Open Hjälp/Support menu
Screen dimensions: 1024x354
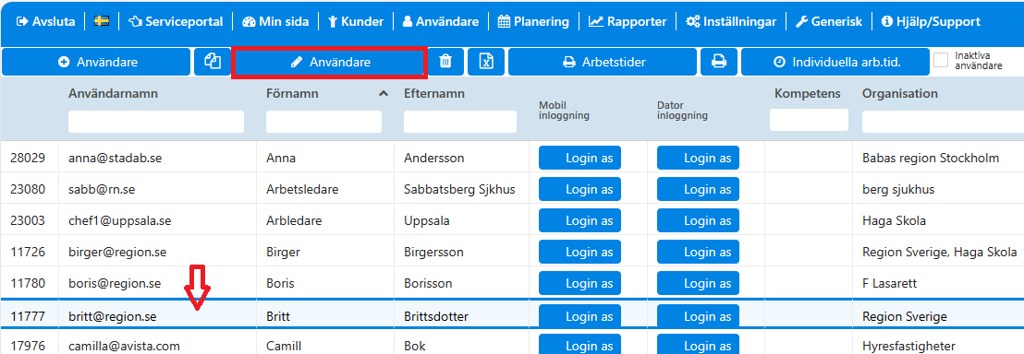tap(931, 21)
